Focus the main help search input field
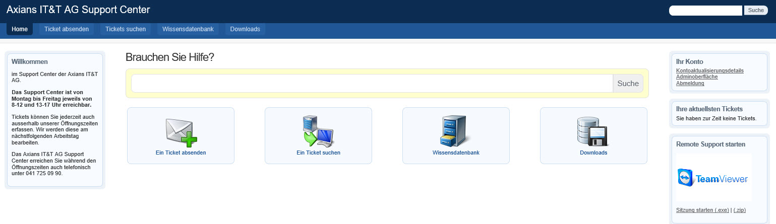 pos(372,84)
